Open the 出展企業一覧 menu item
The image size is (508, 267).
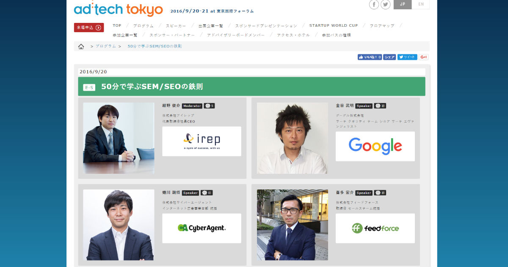pos(210,26)
